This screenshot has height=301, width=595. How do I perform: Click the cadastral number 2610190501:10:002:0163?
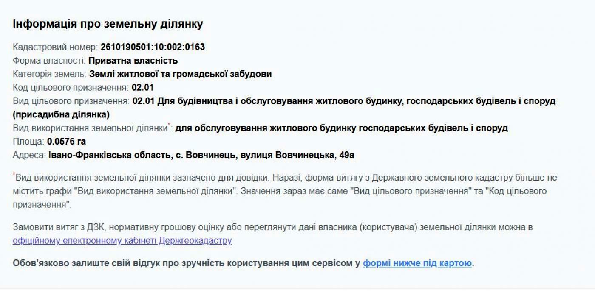click(153, 47)
